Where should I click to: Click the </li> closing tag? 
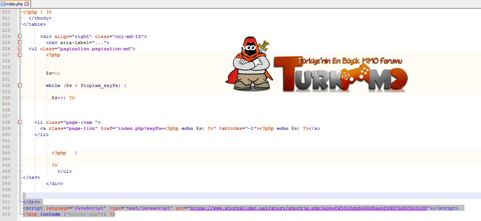click(x=41, y=134)
